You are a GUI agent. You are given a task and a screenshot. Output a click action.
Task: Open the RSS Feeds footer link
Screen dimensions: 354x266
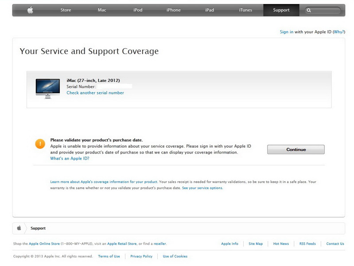(307, 244)
